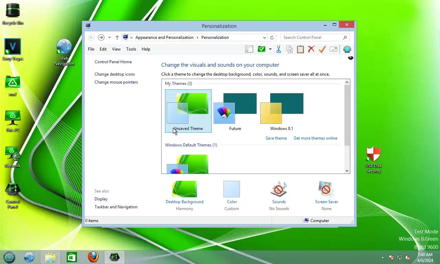This screenshot has height=264, width=440.
Task: Open the Sounds settings icon
Action: point(279,189)
